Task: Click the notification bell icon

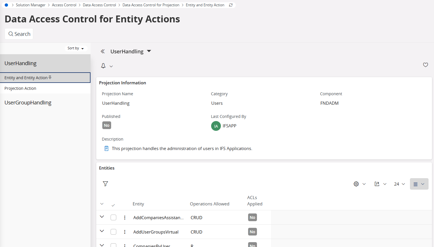Action: point(103,66)
